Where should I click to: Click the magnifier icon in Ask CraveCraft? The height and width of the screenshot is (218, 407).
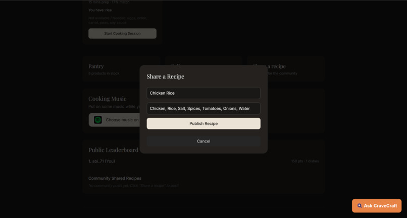[x=360, y=205]
